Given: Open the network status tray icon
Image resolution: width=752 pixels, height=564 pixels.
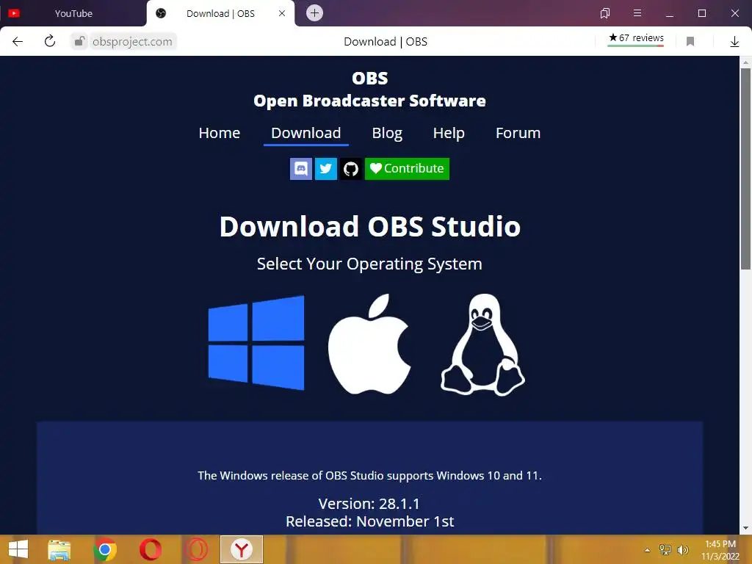Looking at the screenshot, I should (665, 550).
